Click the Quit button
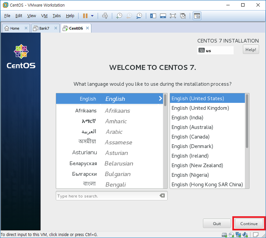The width and height of the screenshot is (266, 238). pos(217,223)
